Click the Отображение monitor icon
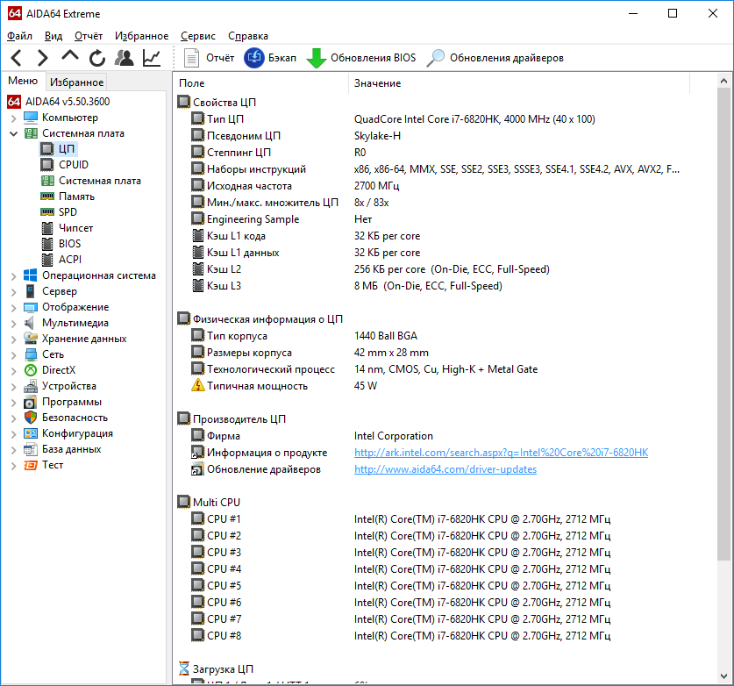Screen dimensions: 734x686 pyautogui.click(x=31, y=307)
